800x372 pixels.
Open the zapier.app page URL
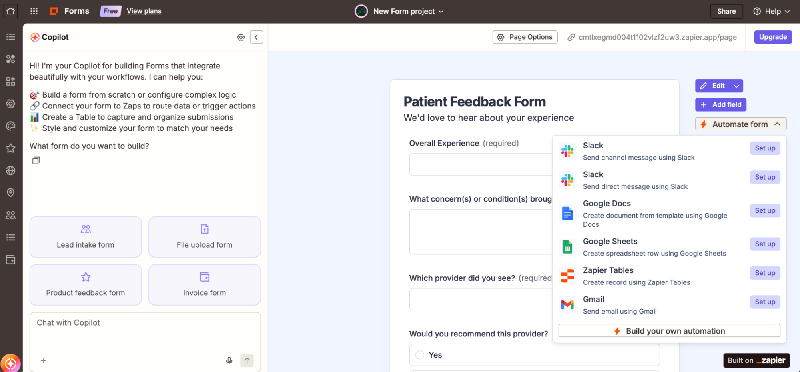658,37
